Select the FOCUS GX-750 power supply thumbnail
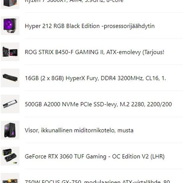The width and height of the screenshot is (183, 183). point(10,178)
